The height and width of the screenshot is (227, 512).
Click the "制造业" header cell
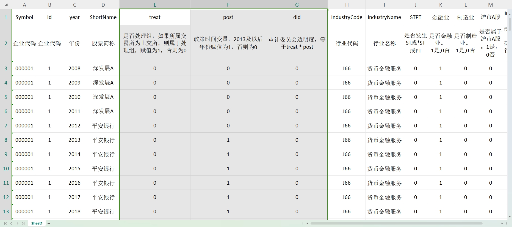click(x=466, y=17)
